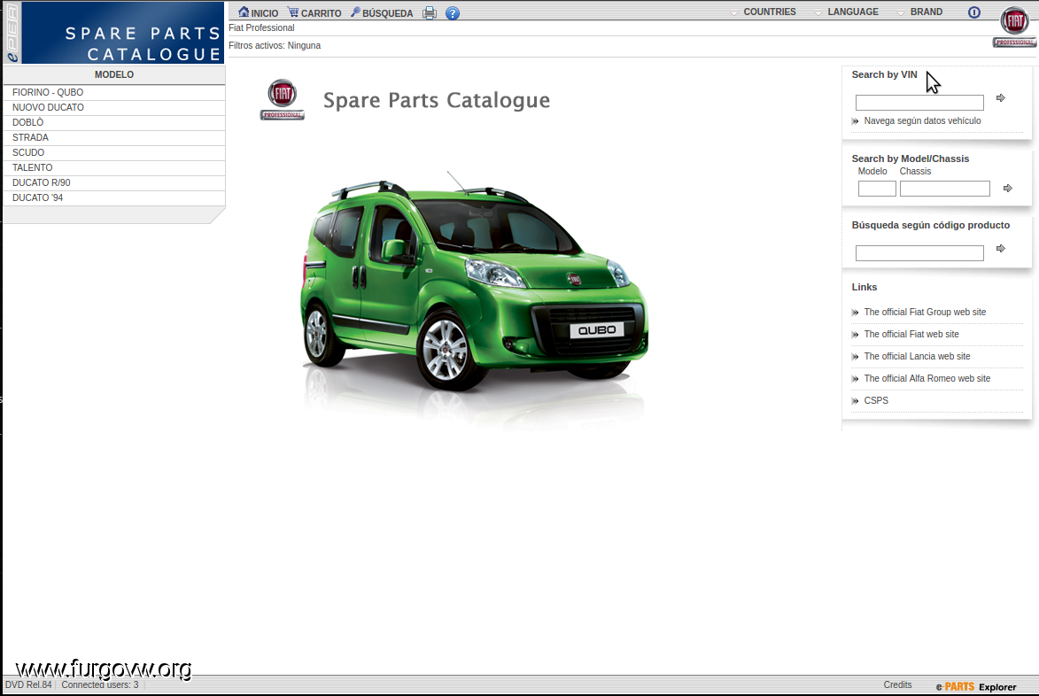The height and width of the screenshot is (696, 1039).
Task: Expand the COUNTRIES dropdown
Action: (x=763, y=12)
